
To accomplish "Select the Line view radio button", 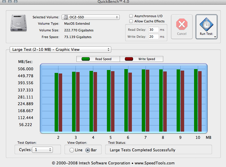I will (72, 150).
